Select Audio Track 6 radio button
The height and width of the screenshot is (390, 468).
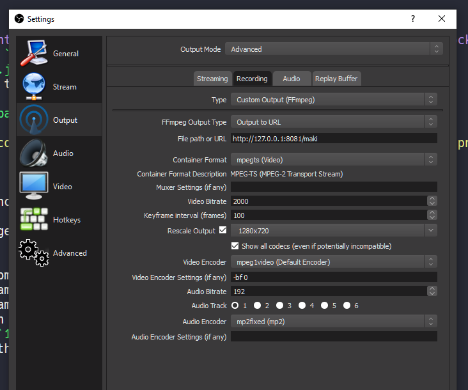coord(347,305)
